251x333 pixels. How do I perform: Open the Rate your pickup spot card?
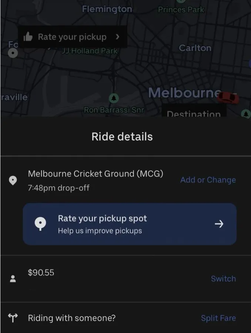130,224
